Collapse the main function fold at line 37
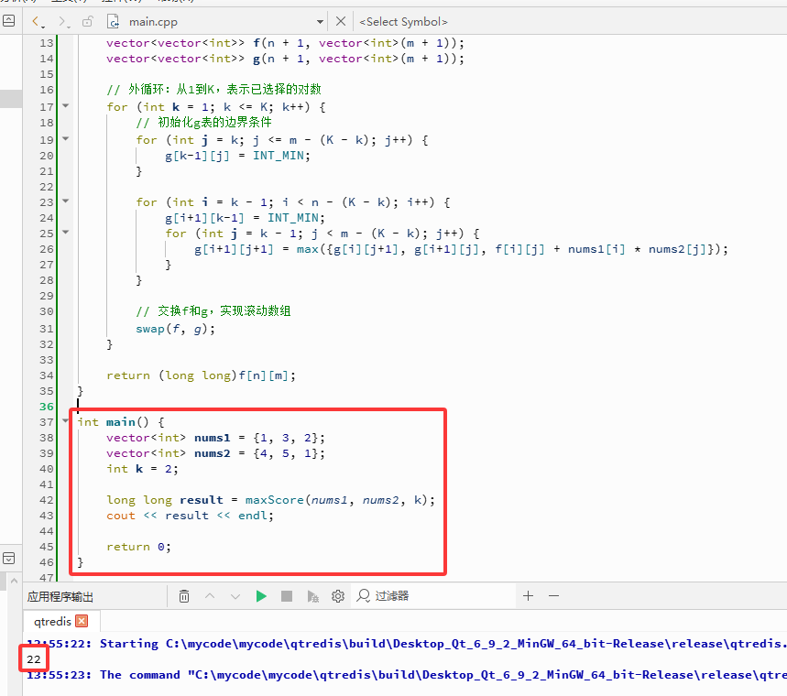 point(65,420)
